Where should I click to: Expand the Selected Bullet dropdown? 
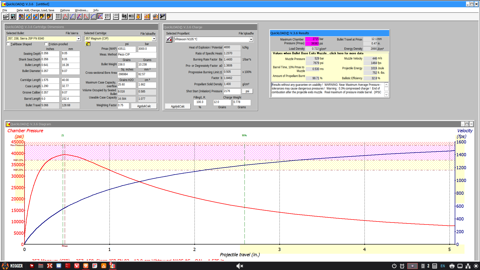78,38
